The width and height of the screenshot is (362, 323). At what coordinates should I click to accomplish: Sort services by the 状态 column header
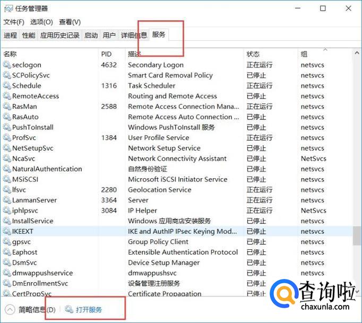click(x=253, y=54)
